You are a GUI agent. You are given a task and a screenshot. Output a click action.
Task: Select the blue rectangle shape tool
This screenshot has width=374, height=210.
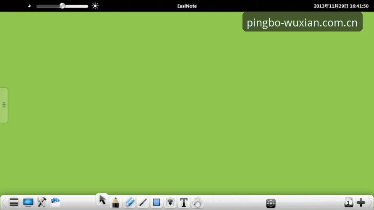pyautogui.click(x=156, y=202)
